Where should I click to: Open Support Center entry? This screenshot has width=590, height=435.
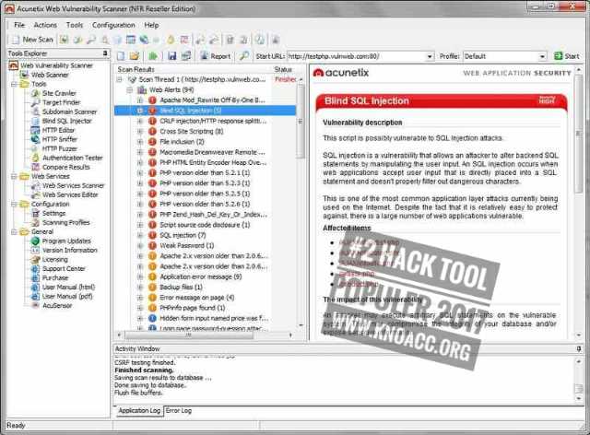(x=64, y=269)
